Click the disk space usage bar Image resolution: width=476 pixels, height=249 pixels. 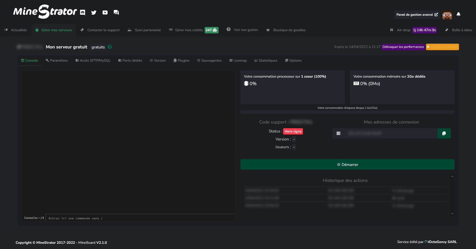click(347, 112)
